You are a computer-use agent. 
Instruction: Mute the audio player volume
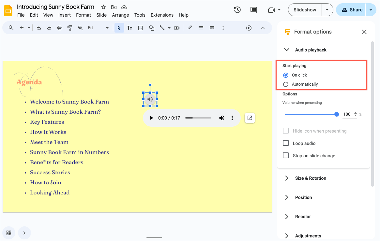pyautogui.click(x=221, y=118)
